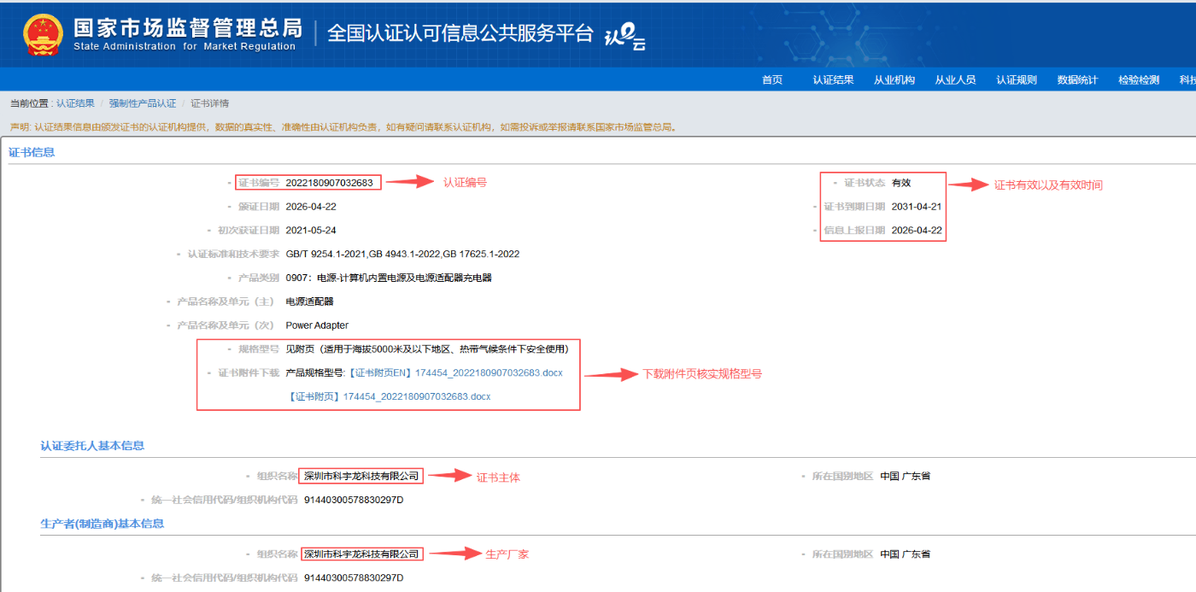Click the 强制性产品认证 breadcrumb link
Viewport: 1196px width, 592px height.
coord(143,103)
